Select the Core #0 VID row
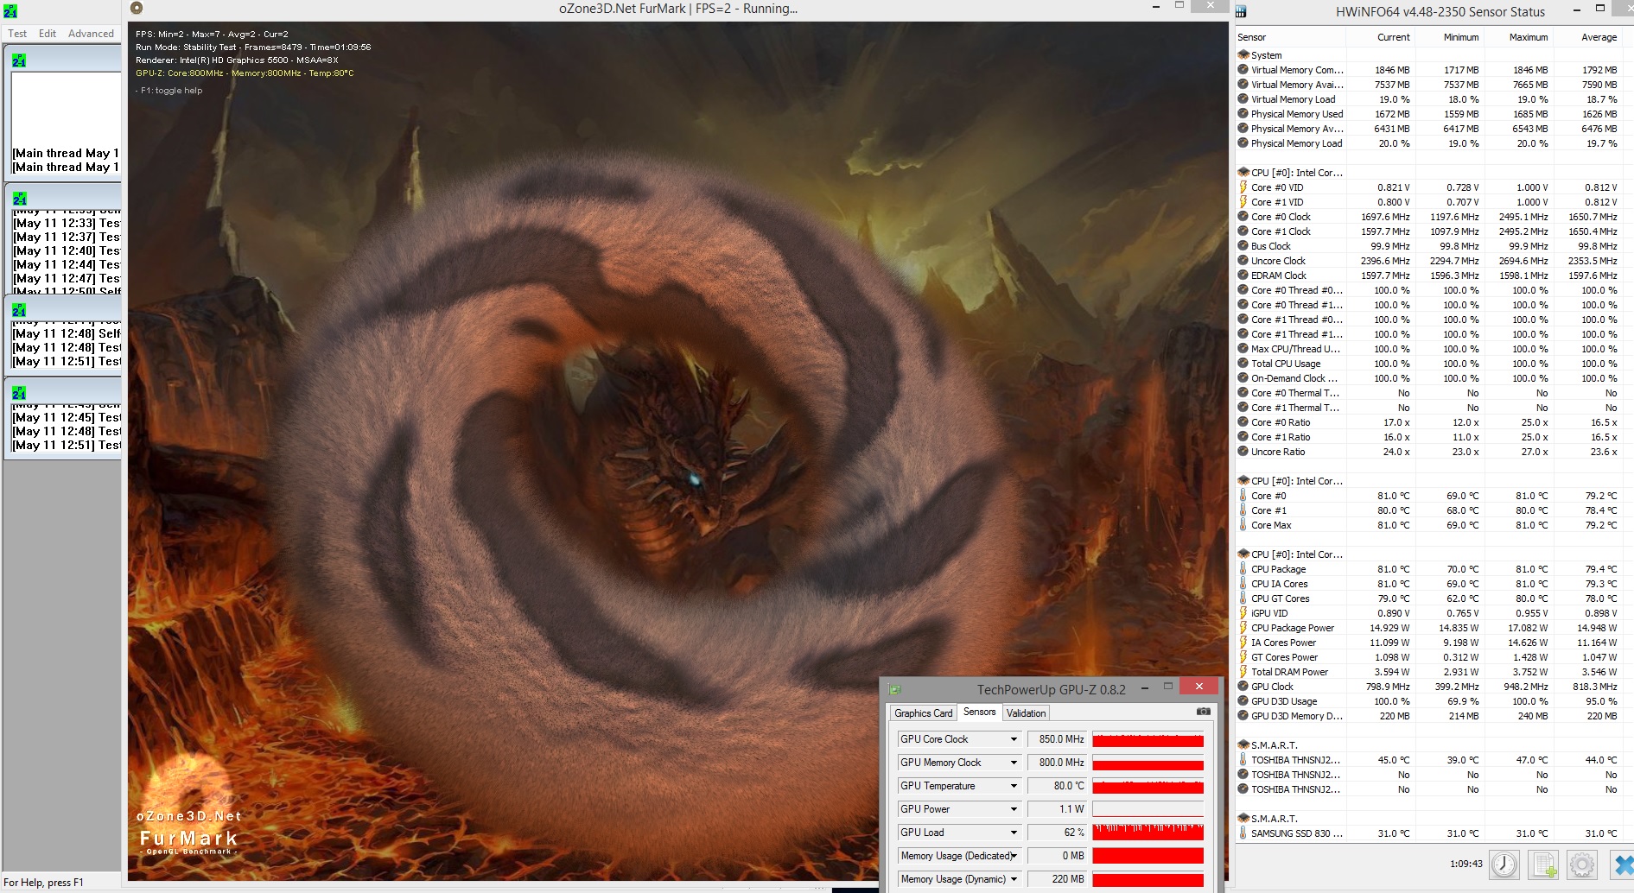The width and height of the screenshot is (1634, 893). point(1429,187)
